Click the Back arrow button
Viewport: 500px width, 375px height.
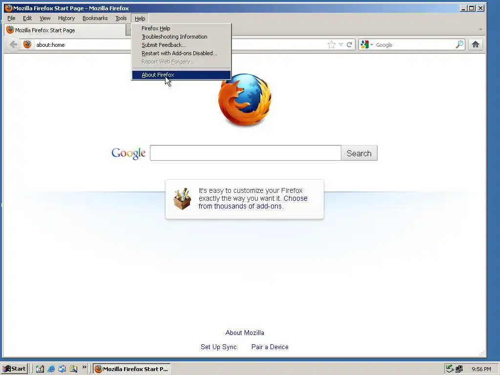point(13,44)
